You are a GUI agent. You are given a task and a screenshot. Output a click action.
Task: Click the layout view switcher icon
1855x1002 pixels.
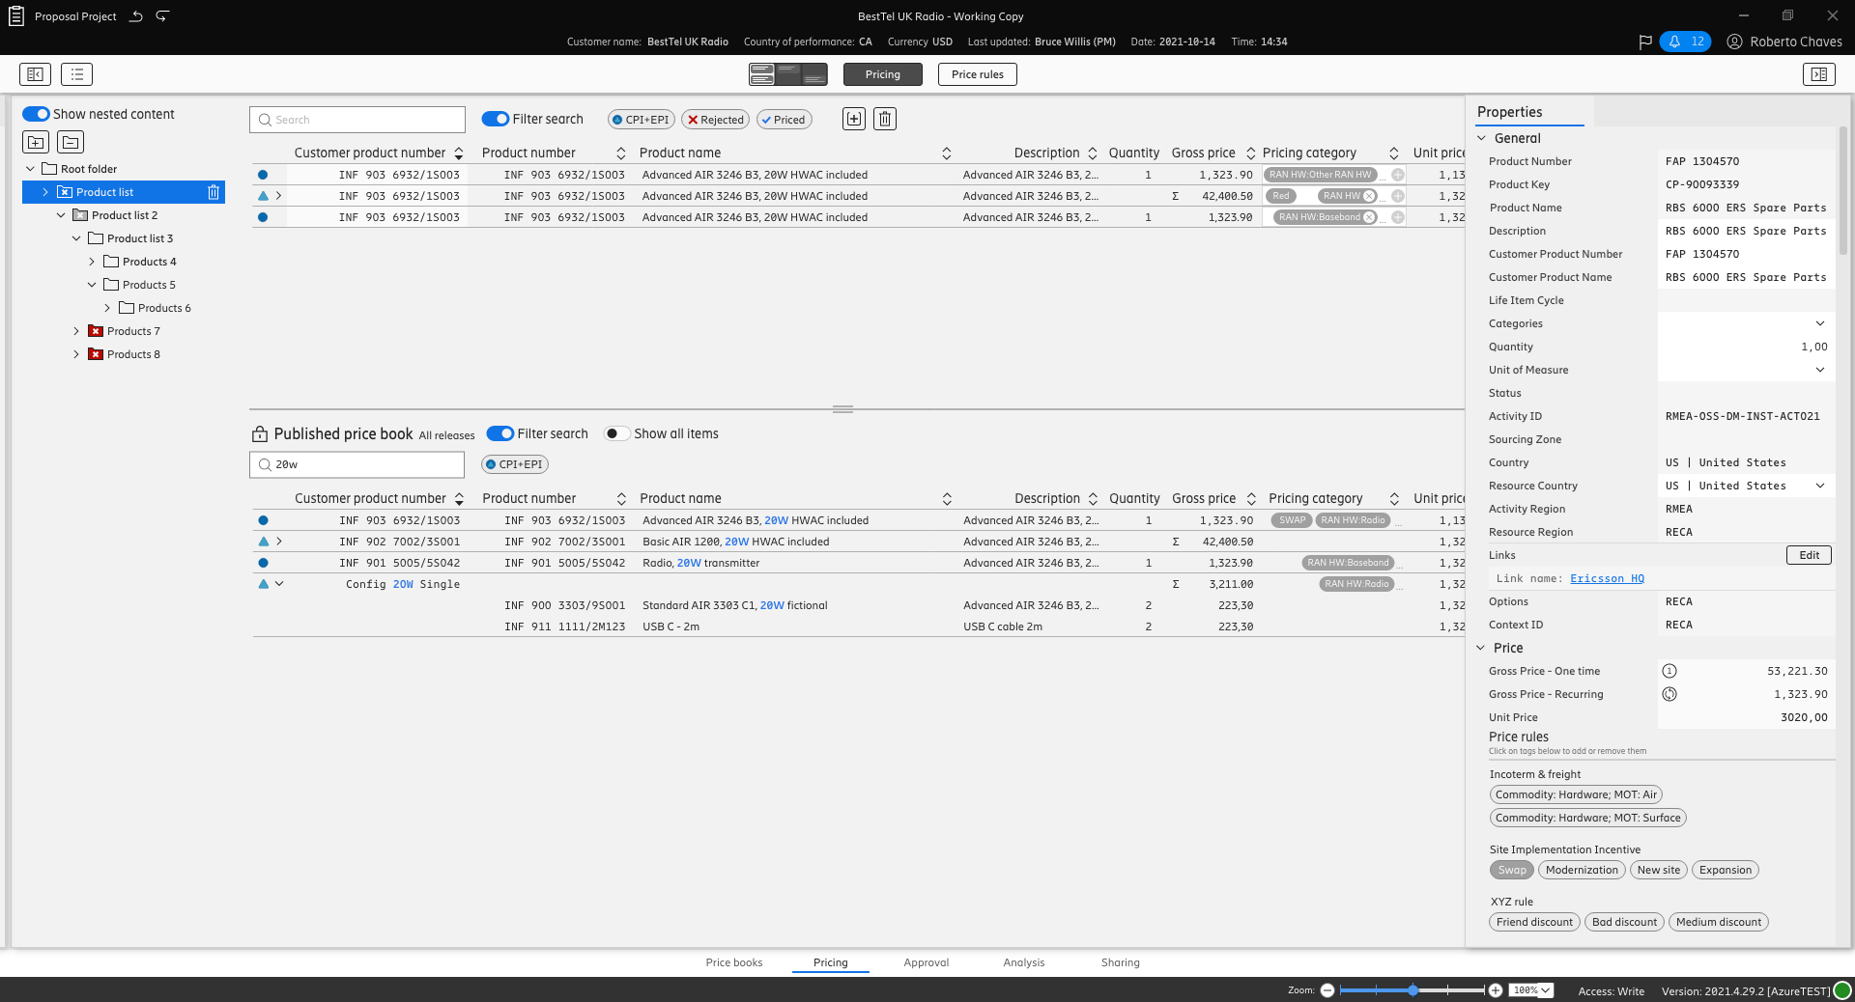click(x=788, y=74)
